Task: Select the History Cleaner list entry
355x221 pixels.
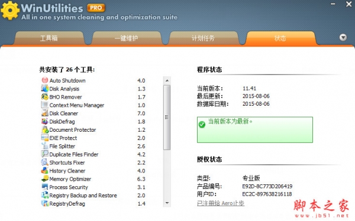Action: pos(67,171)
